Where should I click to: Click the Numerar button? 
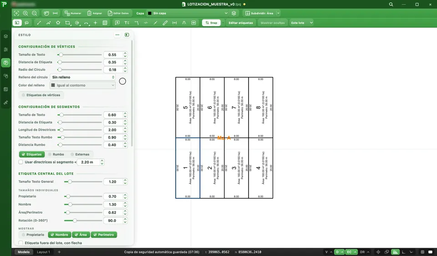pos(73,13)
